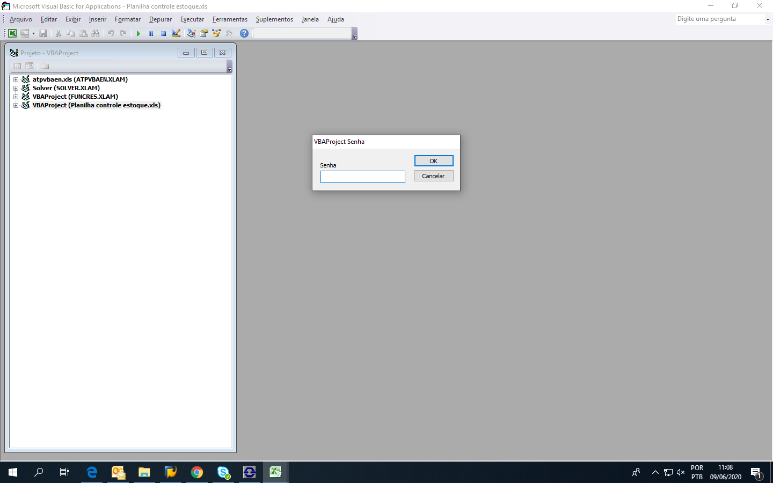Select Solver (SOLVER.XLAM) tree item
This screenshot has height=483, width=773.
point(66,88)
